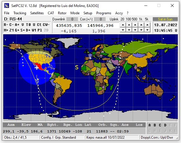This screenshot has height=143, width=181.
Task: Toggle the 2D map view option
Action: point(46,30)
